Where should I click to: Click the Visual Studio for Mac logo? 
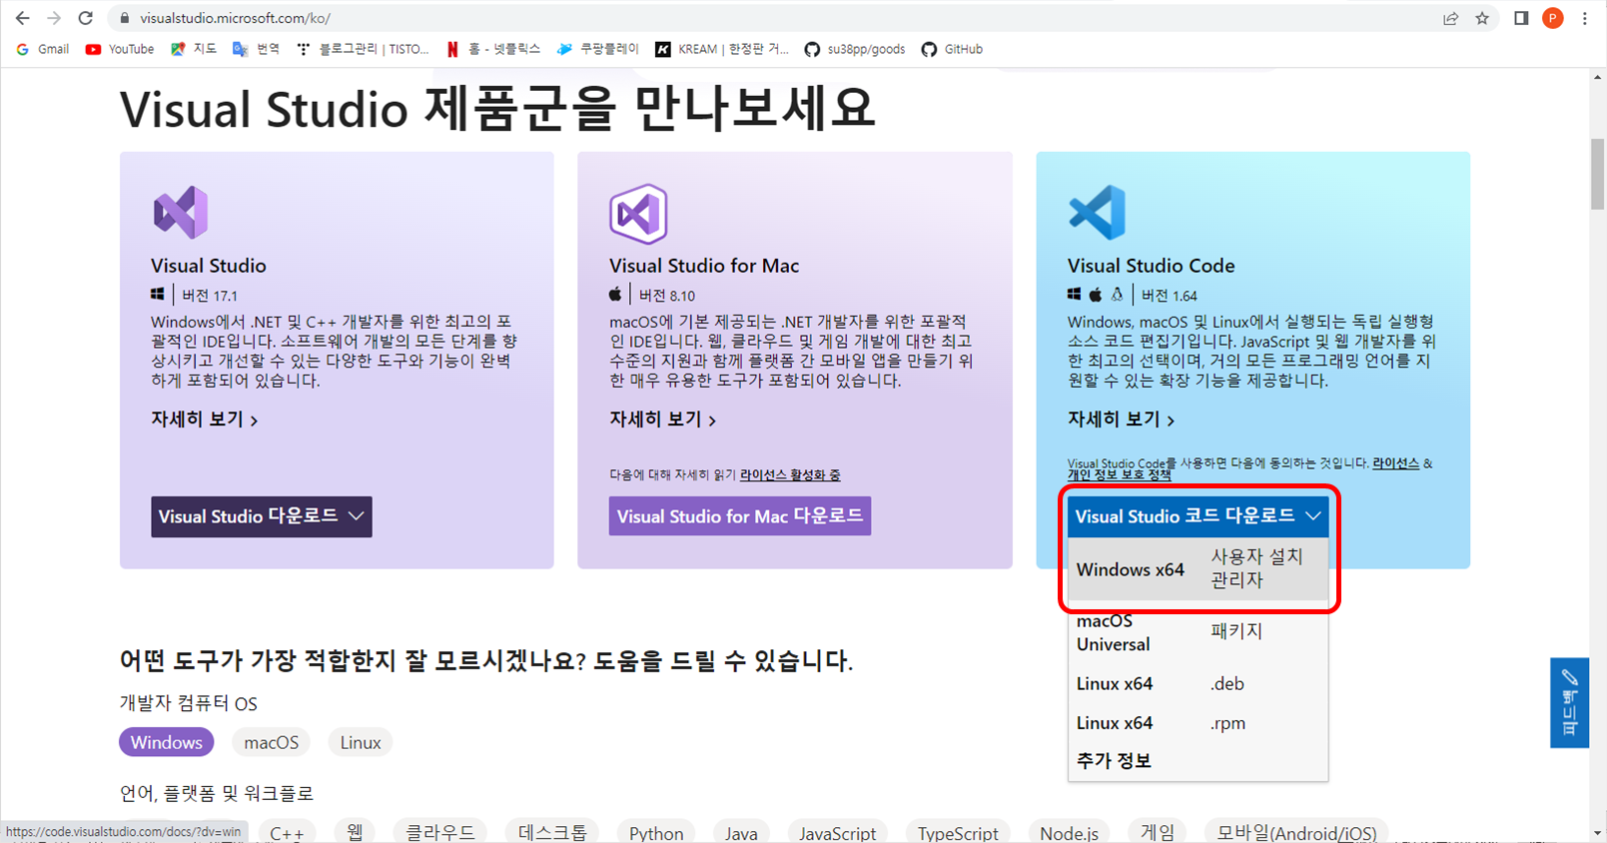638,213
